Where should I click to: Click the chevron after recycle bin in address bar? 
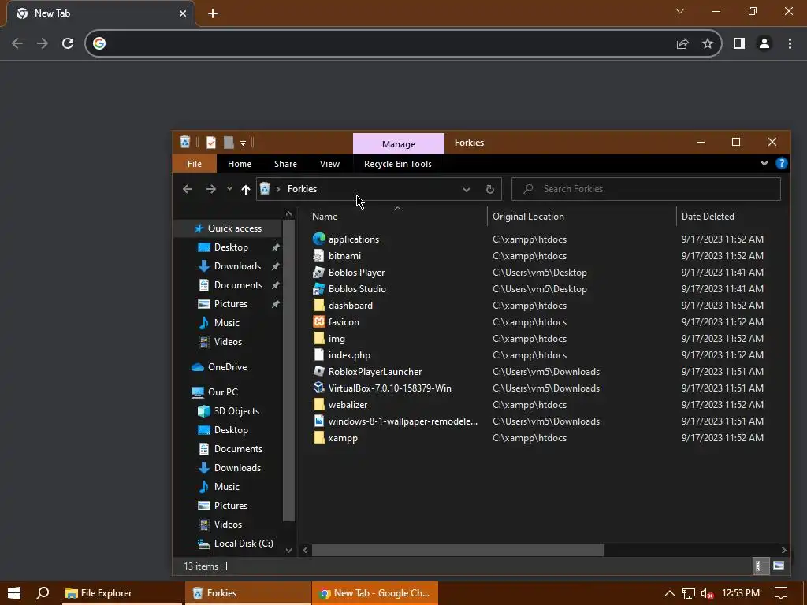pos(278,189)
